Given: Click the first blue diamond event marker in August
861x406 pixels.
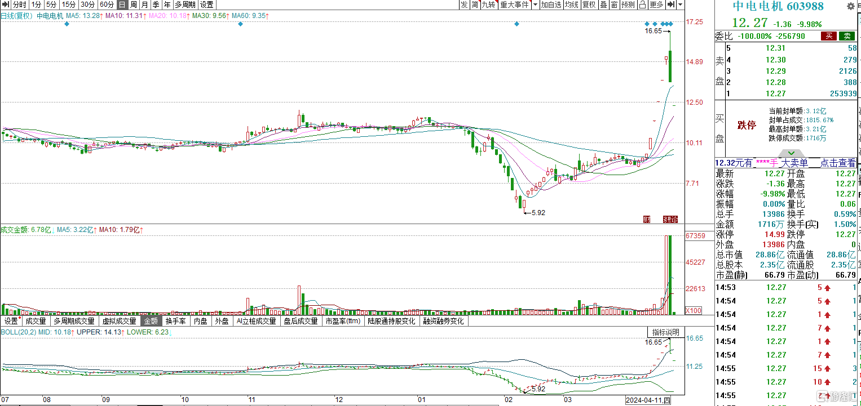Looking at the screenshot, I should [x=67, y=24].
